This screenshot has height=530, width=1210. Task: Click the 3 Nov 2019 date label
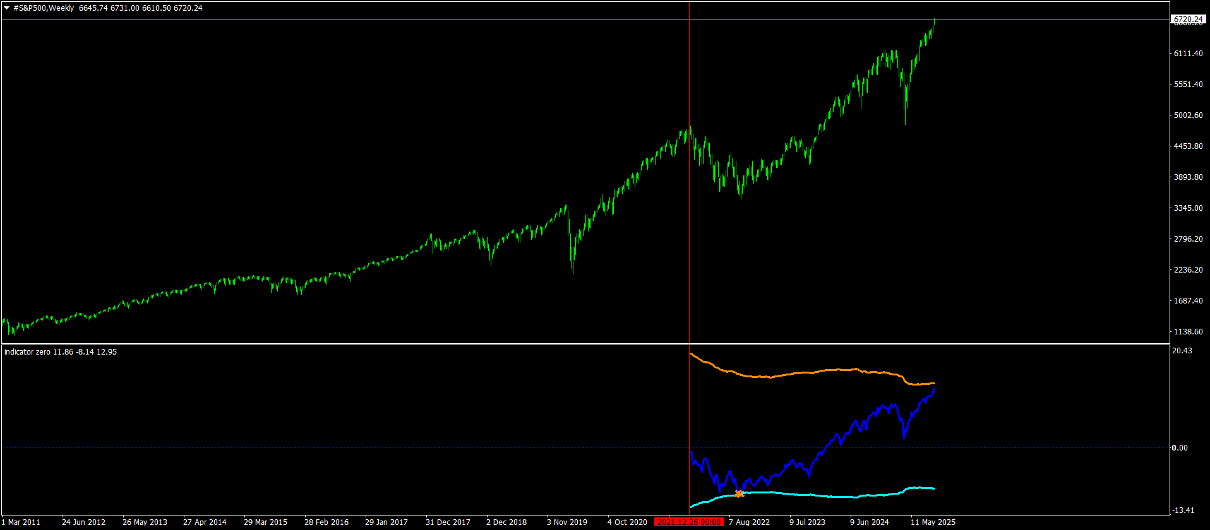click(566, 522)
